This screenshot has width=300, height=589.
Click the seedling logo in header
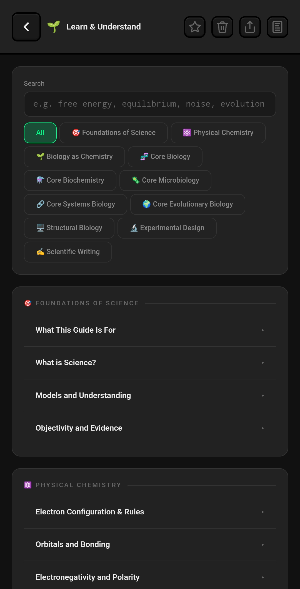(x=54, y=27)
